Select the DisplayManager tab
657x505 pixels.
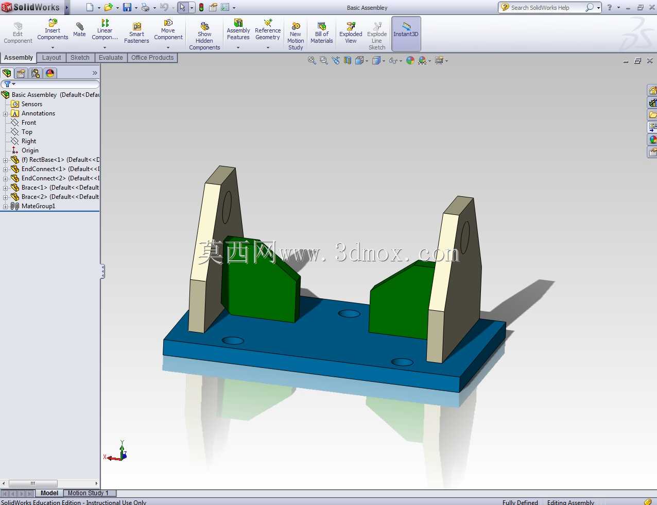point(50,73)
